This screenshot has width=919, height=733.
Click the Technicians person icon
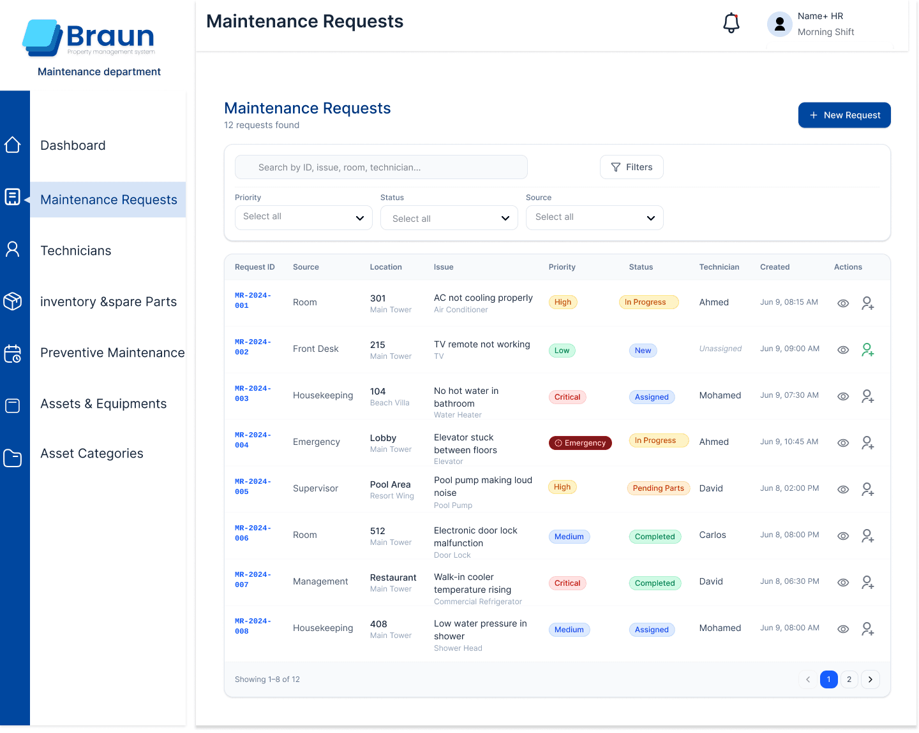pyautogui.click(x=13, y=249)
